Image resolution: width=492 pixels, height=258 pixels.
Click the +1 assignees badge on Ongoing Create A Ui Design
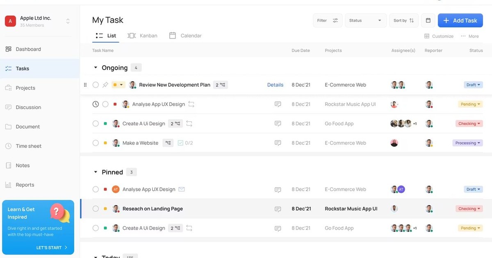(415, 124)
